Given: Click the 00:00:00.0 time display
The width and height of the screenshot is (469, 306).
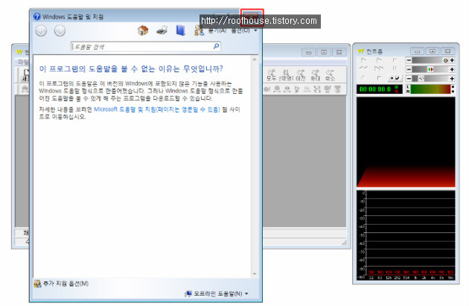Looking at the screenshot, I should [x=379, y=89].
